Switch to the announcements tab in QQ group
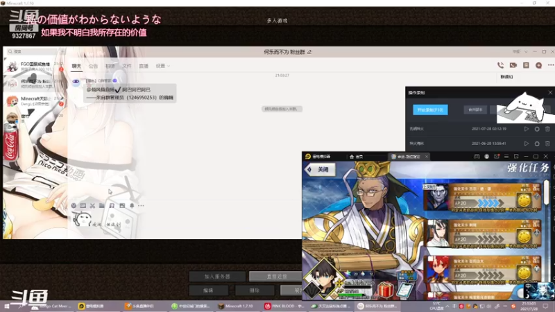The height and width of the screenshot is (312, 555). [93, 66]
